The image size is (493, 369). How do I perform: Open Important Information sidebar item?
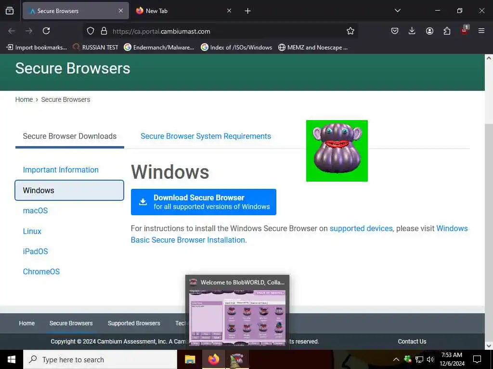point(61,170)
